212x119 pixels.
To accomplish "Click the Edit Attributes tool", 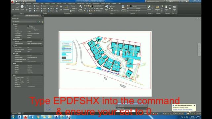I will coord(114,11).
